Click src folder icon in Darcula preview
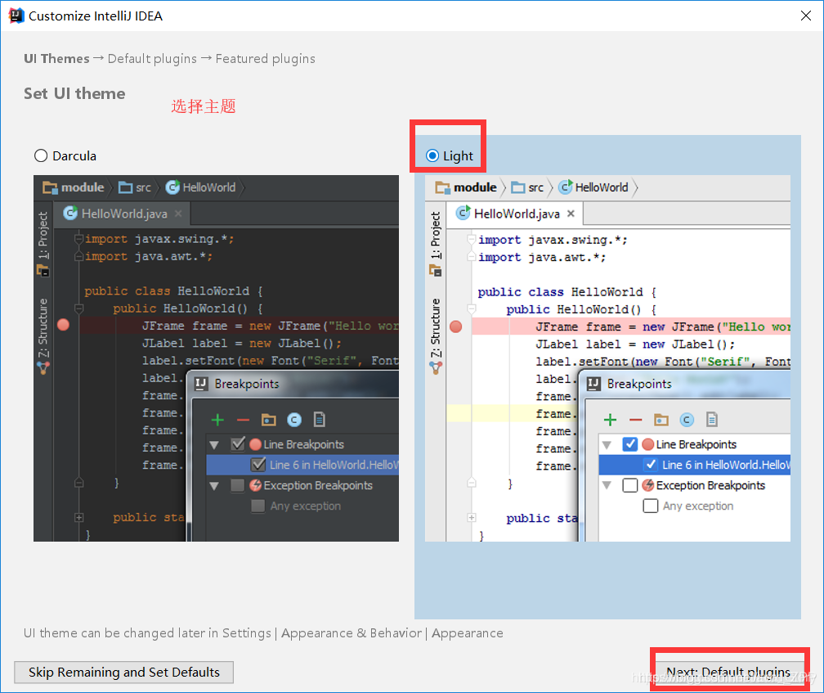Screen dimensions: 824x693 point(126,187)
